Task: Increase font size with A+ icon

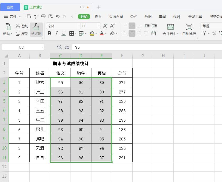Action: click(x=105, y=26)
